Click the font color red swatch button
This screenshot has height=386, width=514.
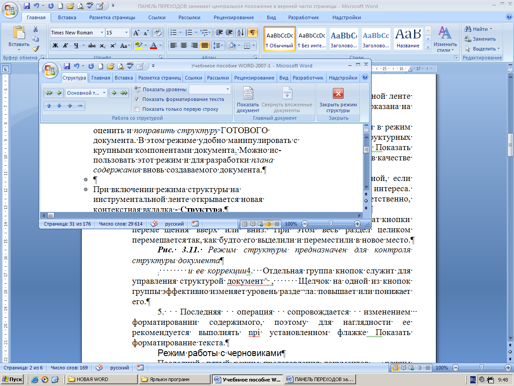click(153, 46)
